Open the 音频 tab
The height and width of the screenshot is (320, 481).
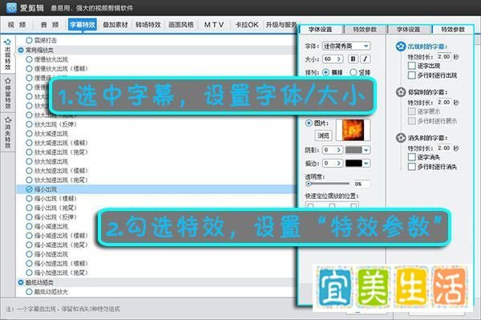tap(50, 25)
